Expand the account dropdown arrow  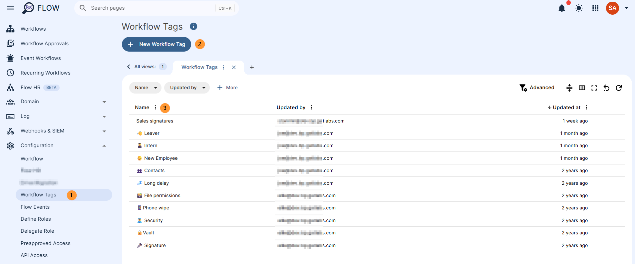(626, 8)
